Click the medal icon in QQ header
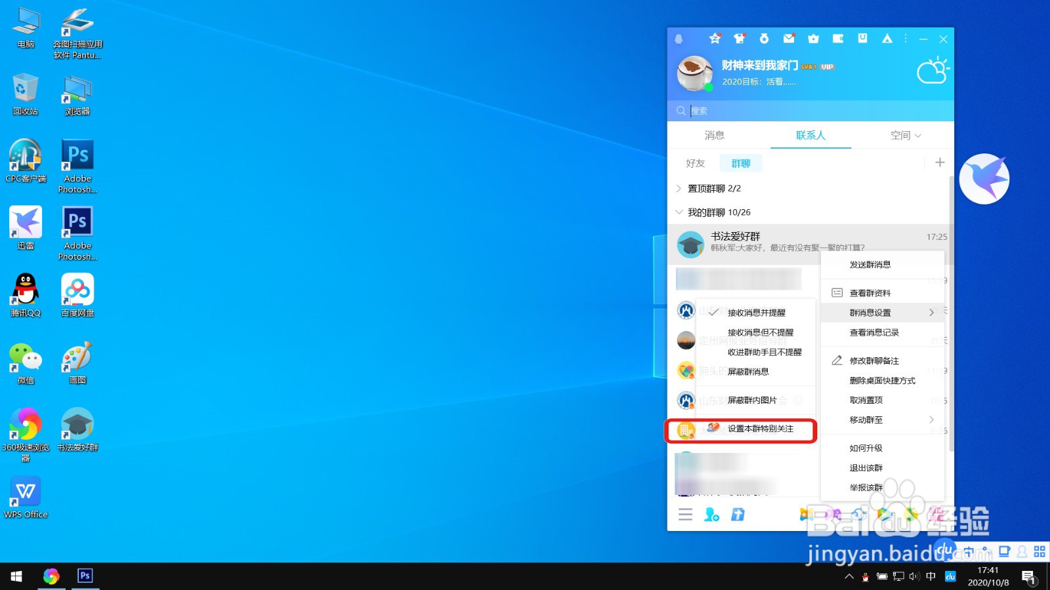The image size is (1050, 590). [764, 39]
